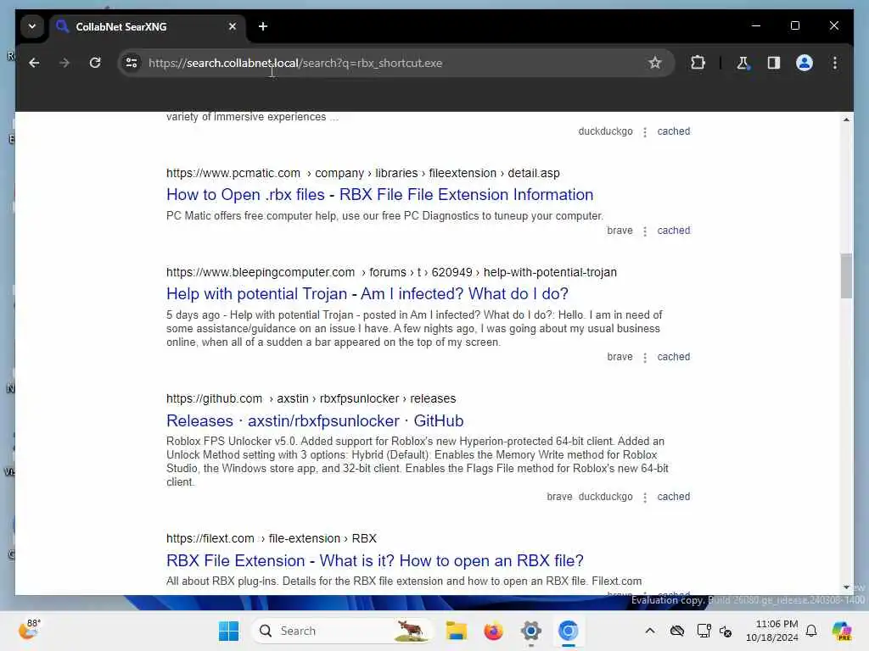The width and height of the screenshot is (869, 651).
Task: Switch to Chromium icon on the taskbar
Action: click(x=568, y=631)
